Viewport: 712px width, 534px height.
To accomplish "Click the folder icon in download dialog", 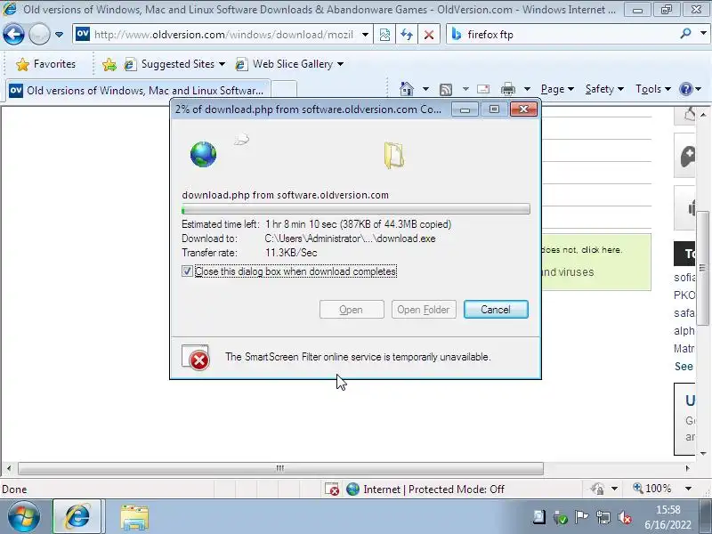I will click(393, 155).
